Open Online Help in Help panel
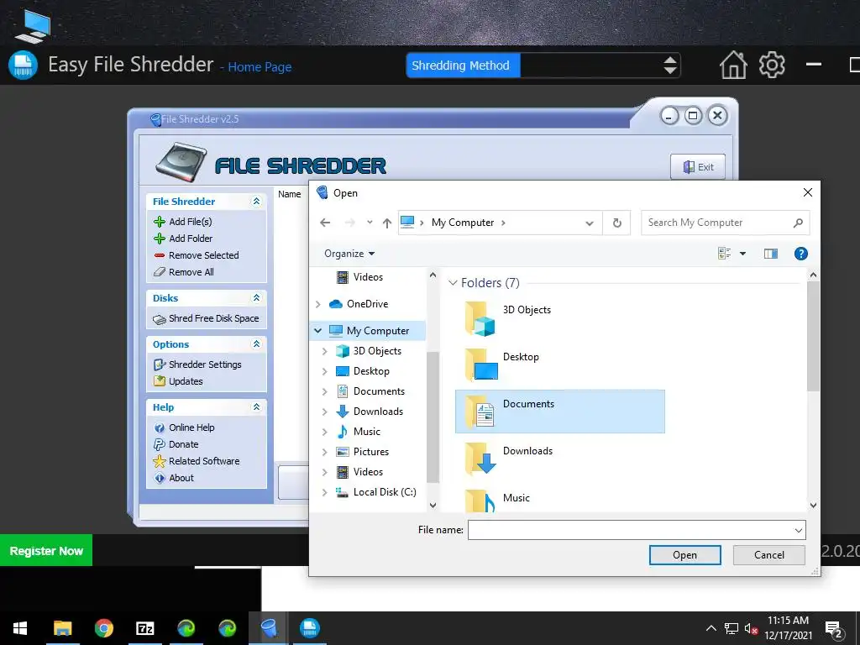The height and width of the screenshot is (645, 860). pos(191,427)
